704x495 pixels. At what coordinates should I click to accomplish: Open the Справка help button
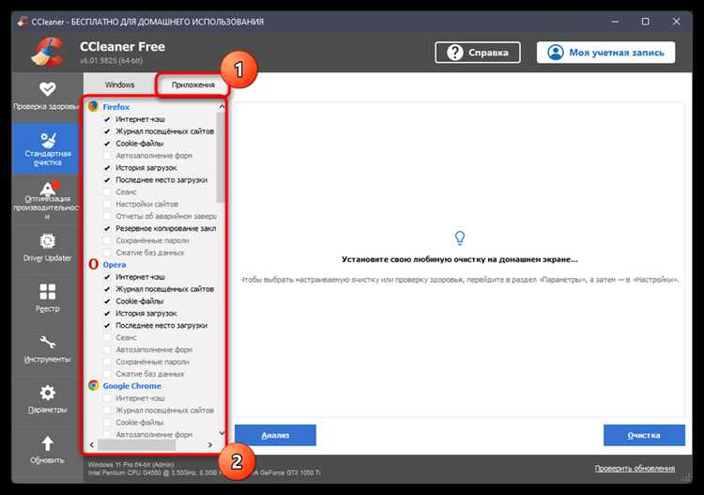(x=478, y=53)
